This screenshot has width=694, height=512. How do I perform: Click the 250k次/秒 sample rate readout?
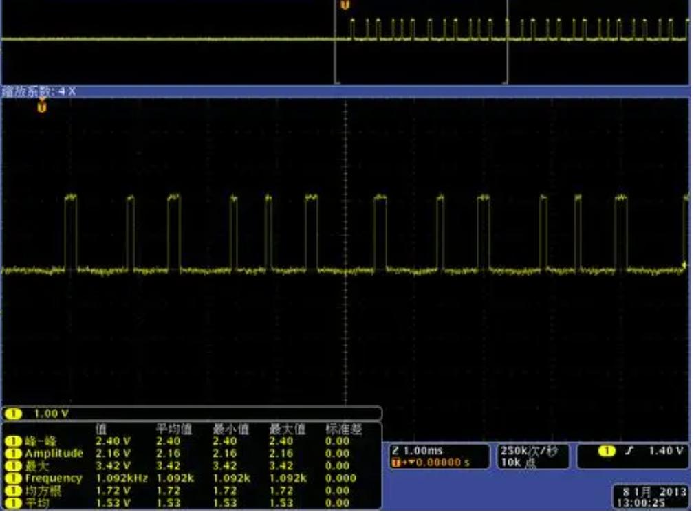coord(528,451)
